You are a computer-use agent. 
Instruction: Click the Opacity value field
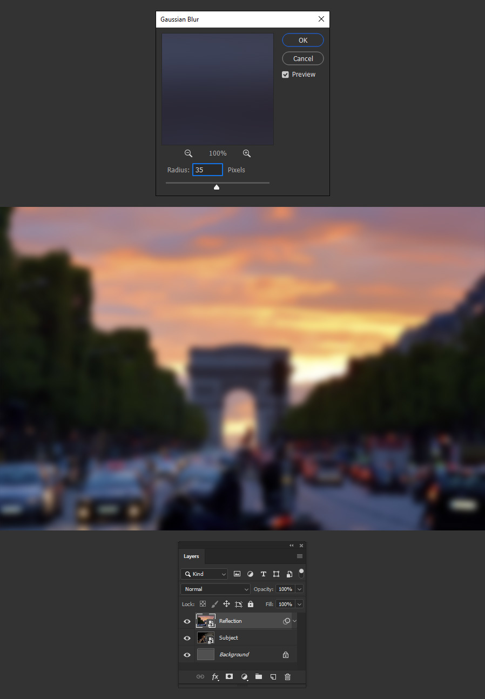tap(285, 589)
